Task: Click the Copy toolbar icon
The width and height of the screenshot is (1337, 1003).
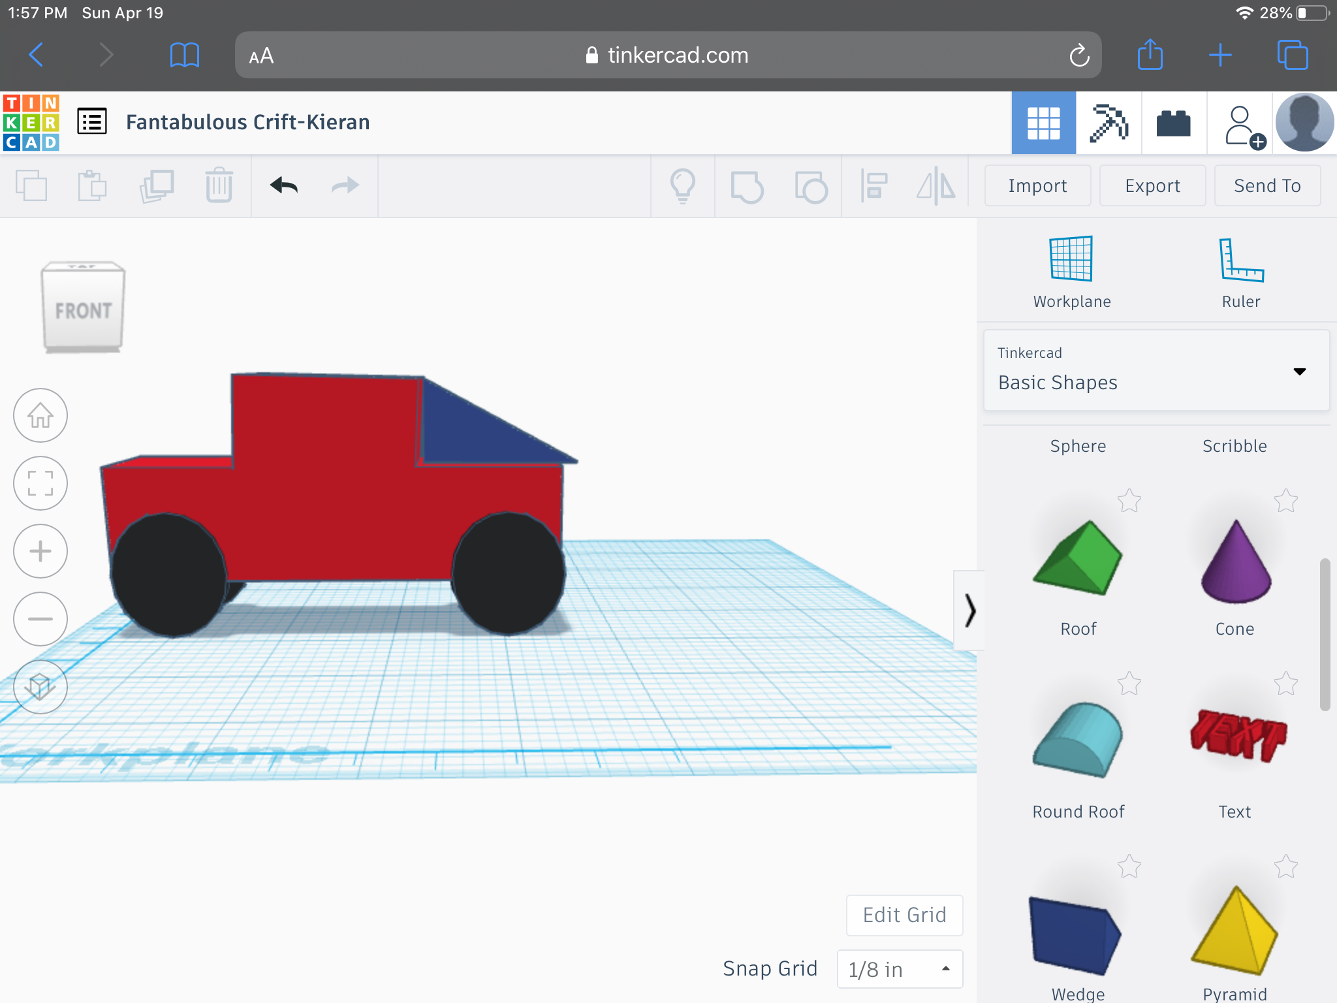Action: [x=31, y=186]
